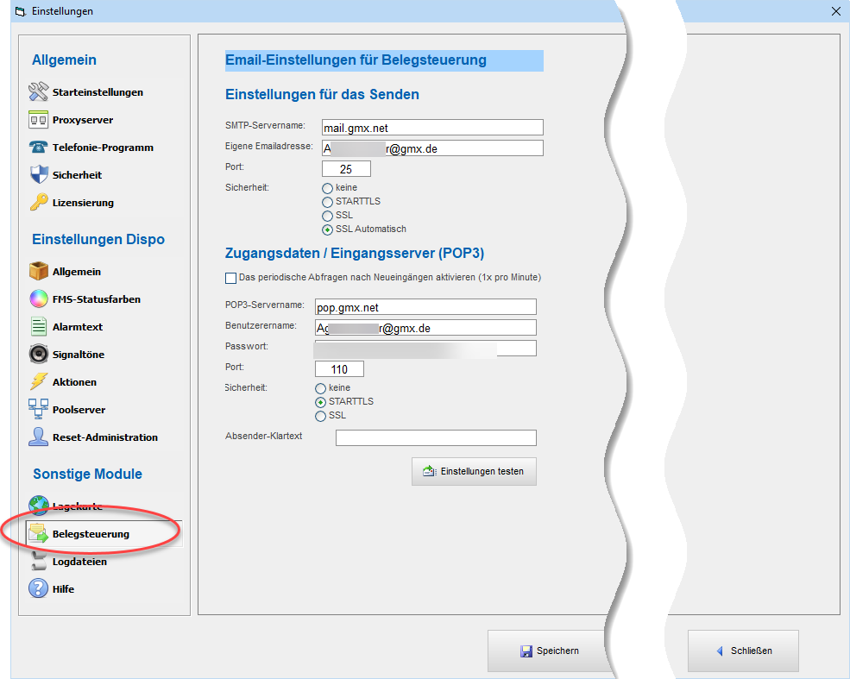Open Poolserver settings in the sidebar
This screenshot has height=679, width=850.
(79, 410)
